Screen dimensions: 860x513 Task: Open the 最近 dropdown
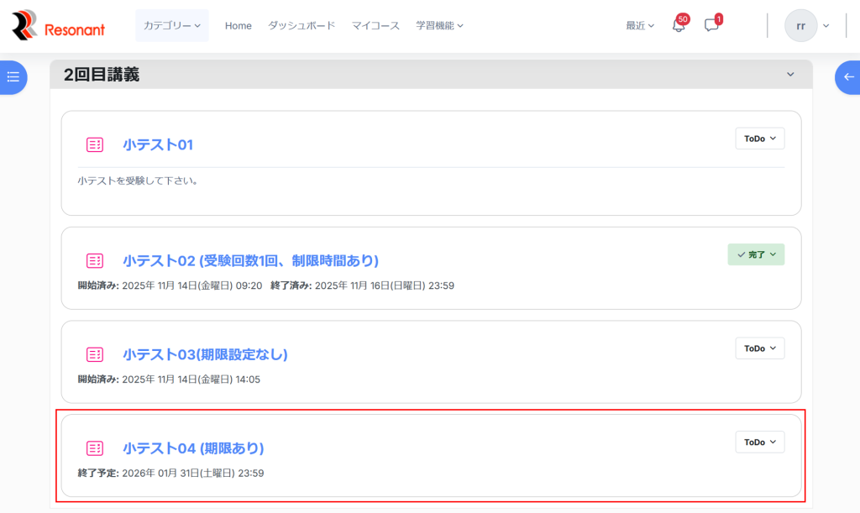coord(639,26)
